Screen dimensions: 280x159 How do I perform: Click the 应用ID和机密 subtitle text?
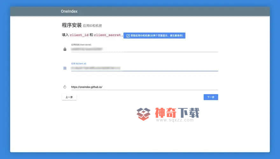pos(92,26)
